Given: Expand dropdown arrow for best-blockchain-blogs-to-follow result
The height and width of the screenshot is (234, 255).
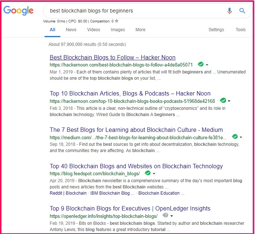Looking at the screenshot, I should point(207,65).
